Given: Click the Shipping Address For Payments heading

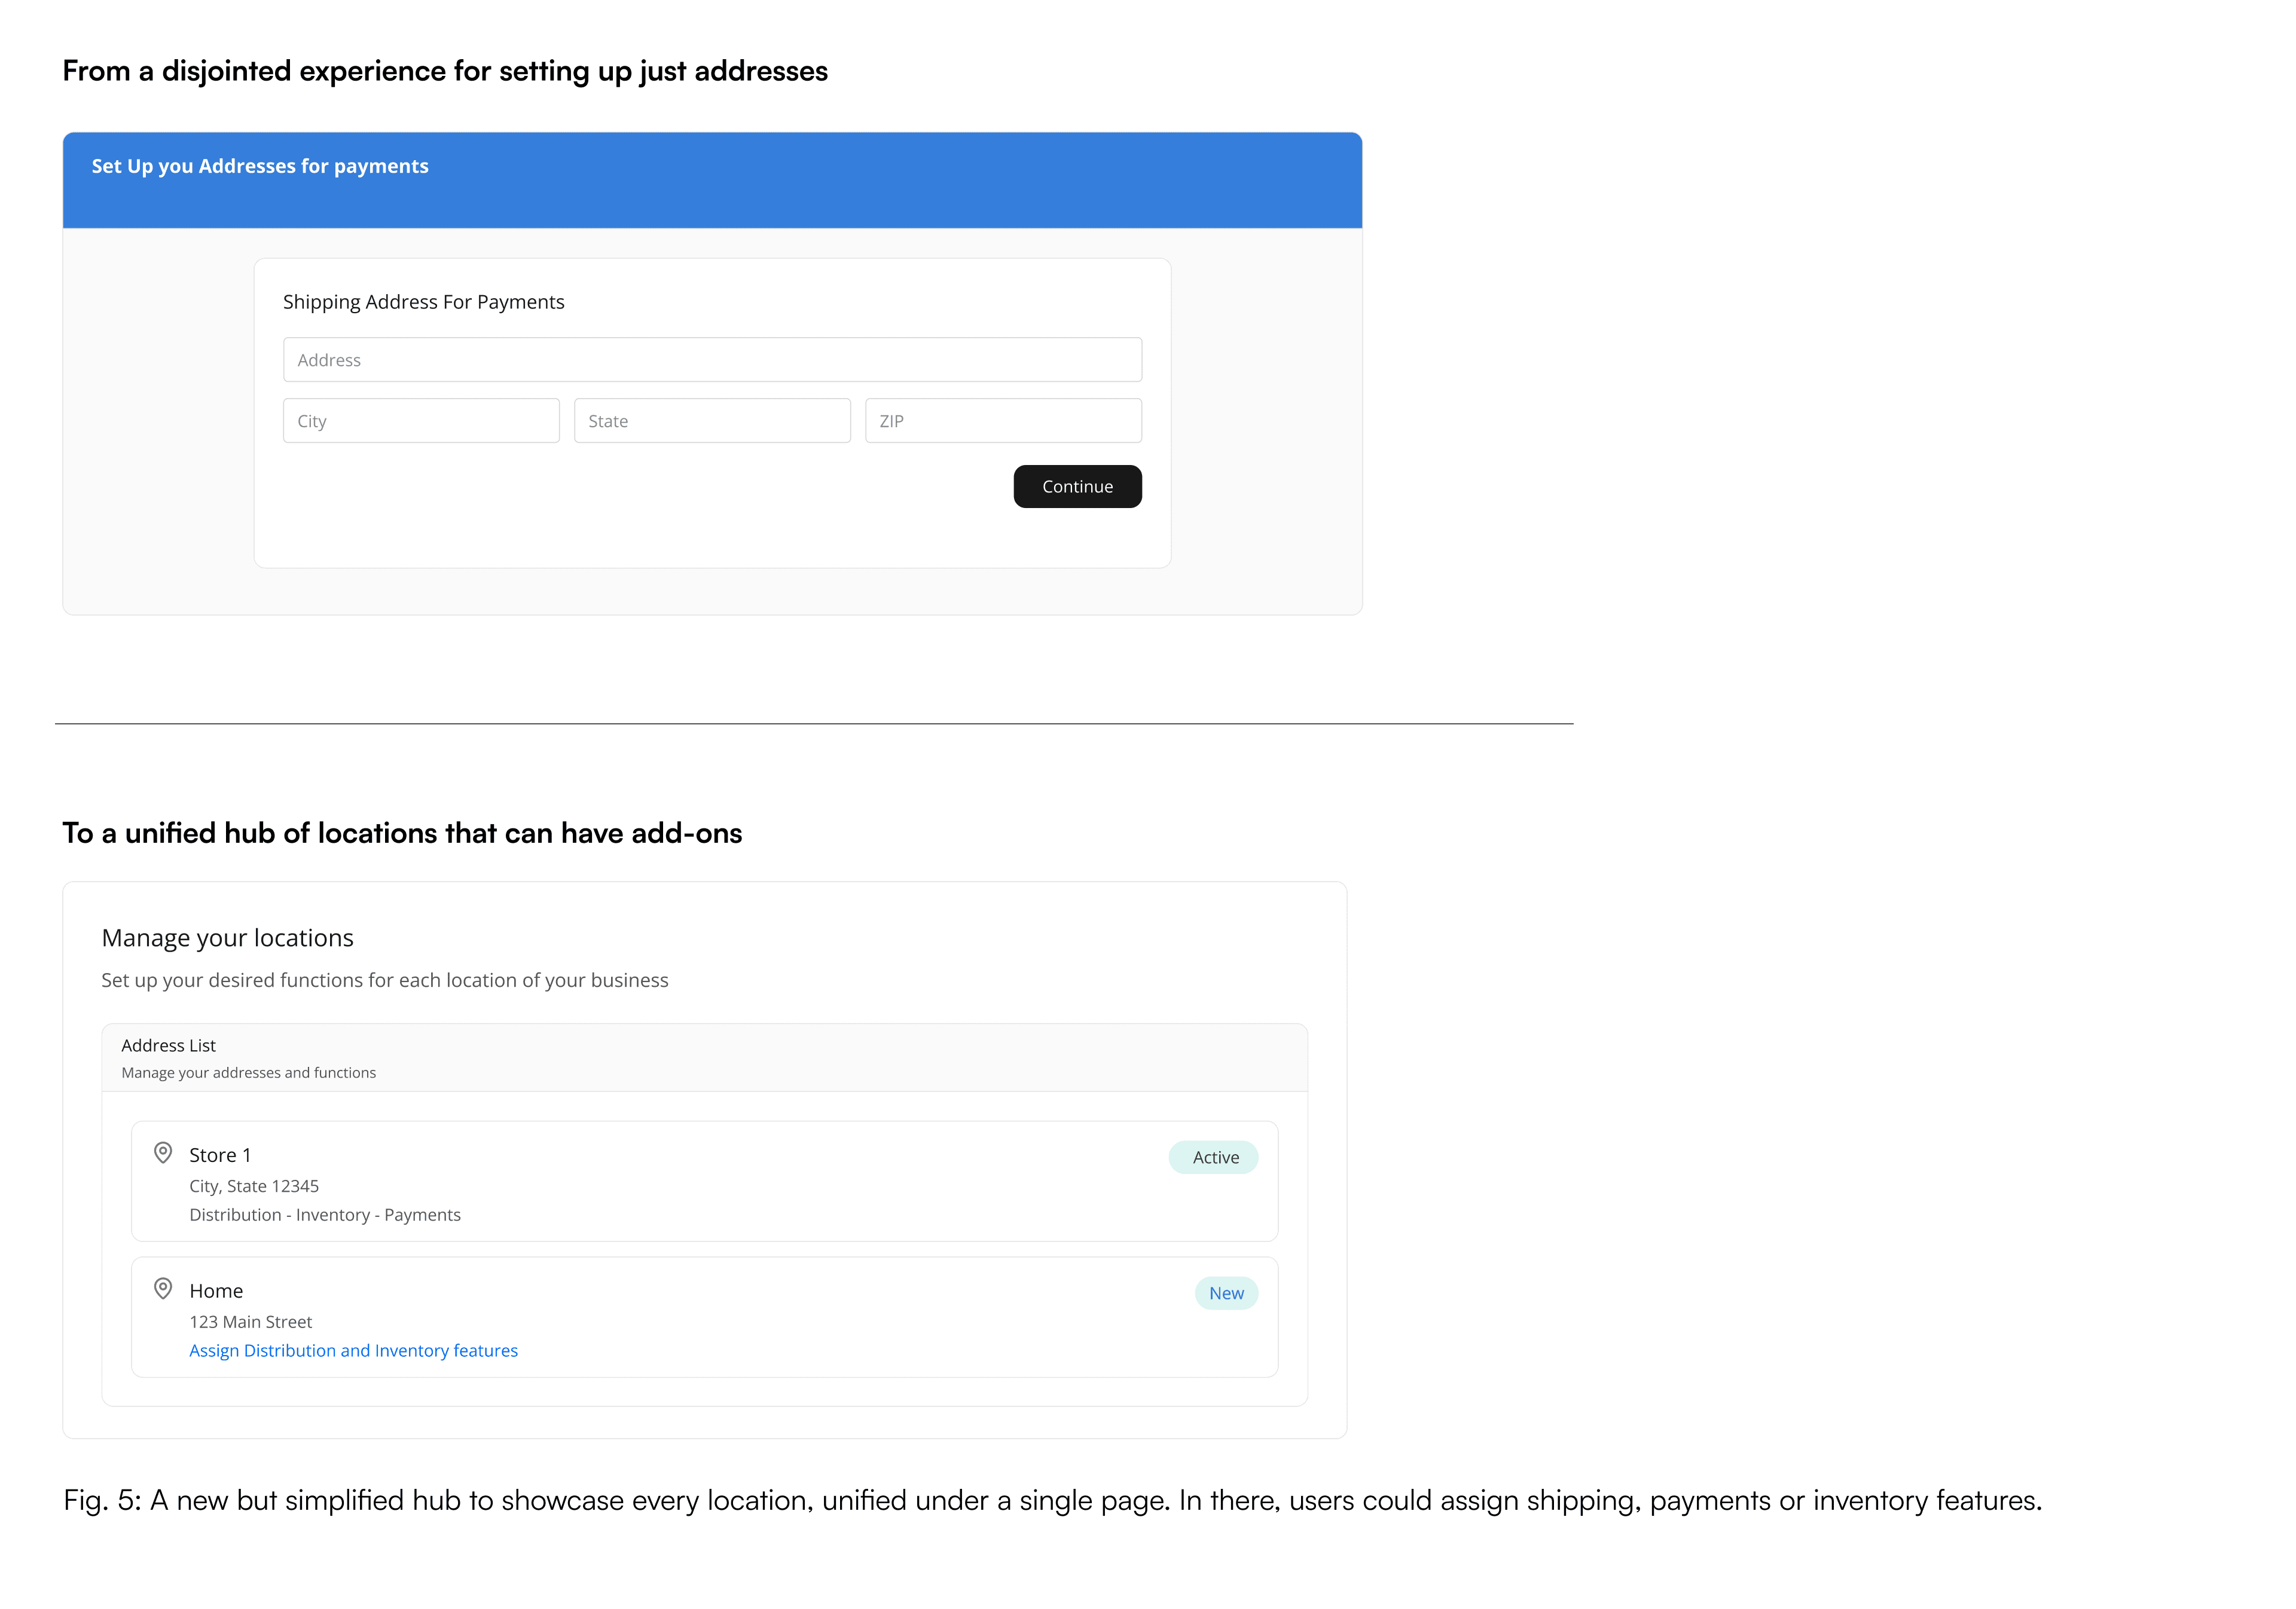Looking at the screenshot, I should point(423,302).
